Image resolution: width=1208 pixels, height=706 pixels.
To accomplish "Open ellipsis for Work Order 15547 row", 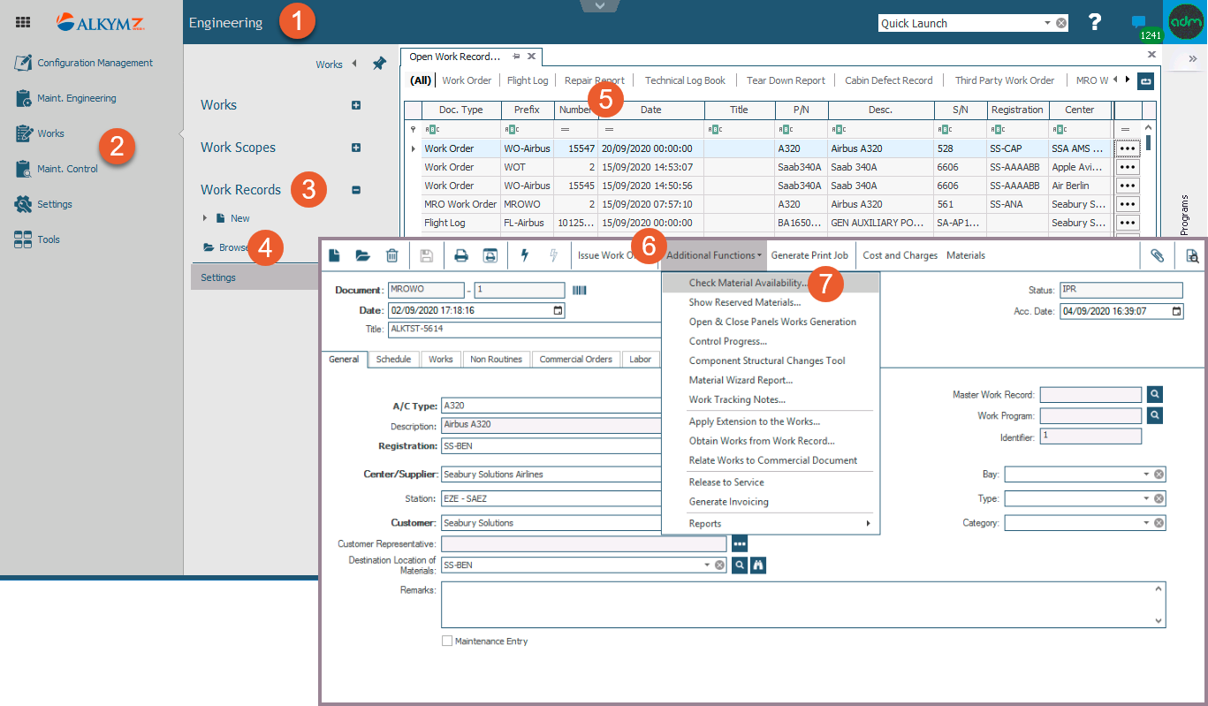I will [x=1127, y=148].
